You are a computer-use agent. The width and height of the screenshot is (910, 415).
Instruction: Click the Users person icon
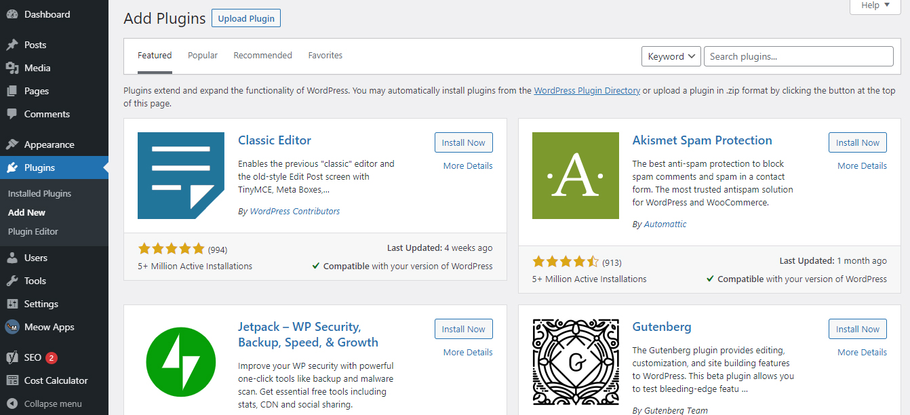[x=12, y=258]
